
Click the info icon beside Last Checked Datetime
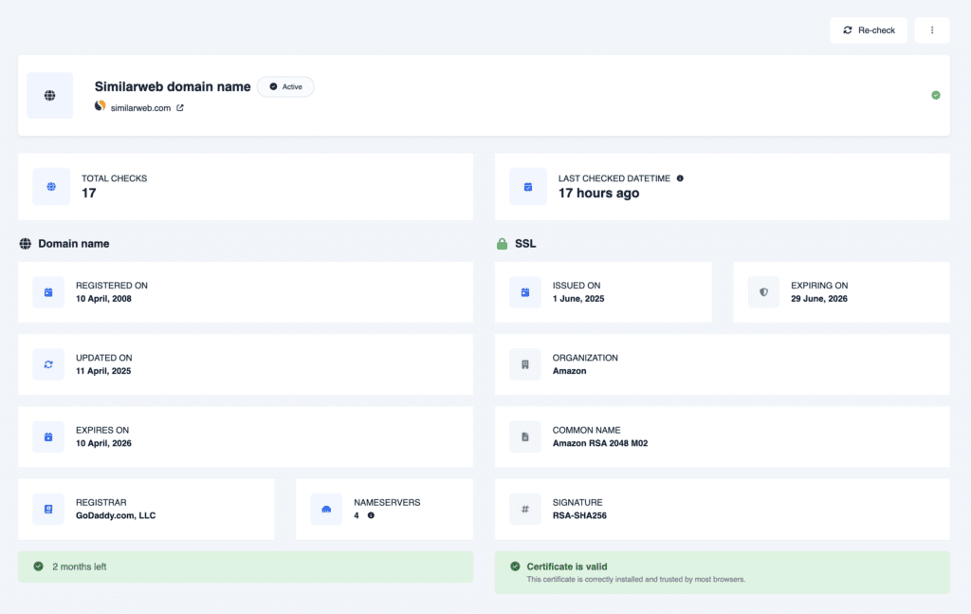[x=680, y=178]
